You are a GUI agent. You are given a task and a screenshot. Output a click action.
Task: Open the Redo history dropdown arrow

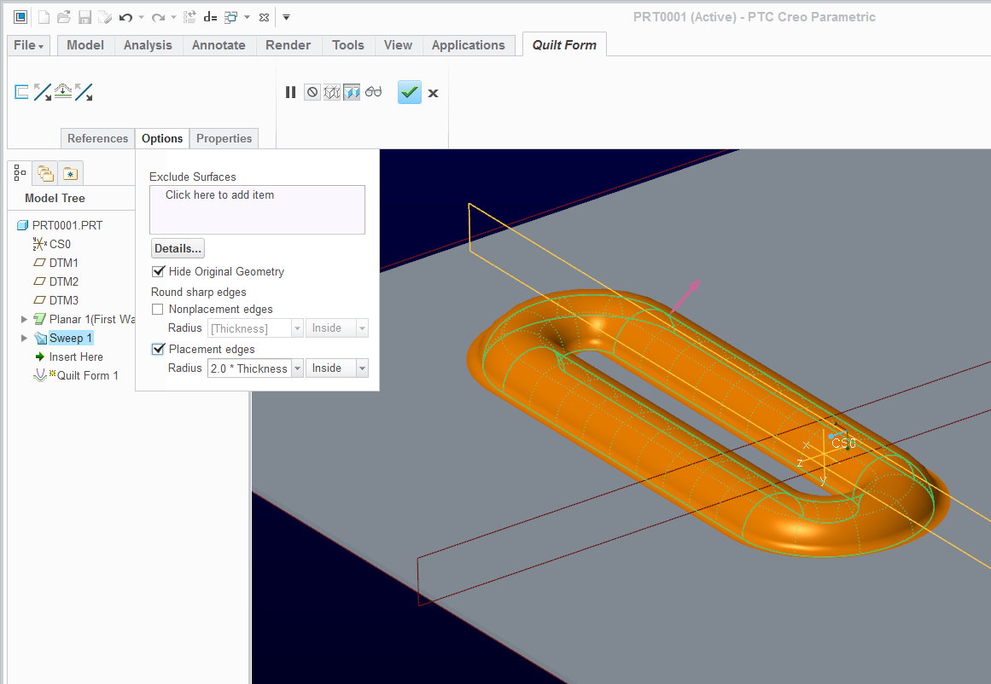click(174, 18)
